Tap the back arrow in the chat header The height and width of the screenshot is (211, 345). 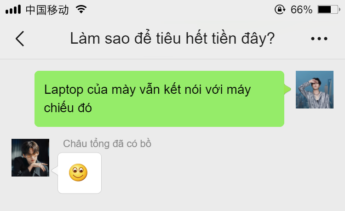point(20,39)
